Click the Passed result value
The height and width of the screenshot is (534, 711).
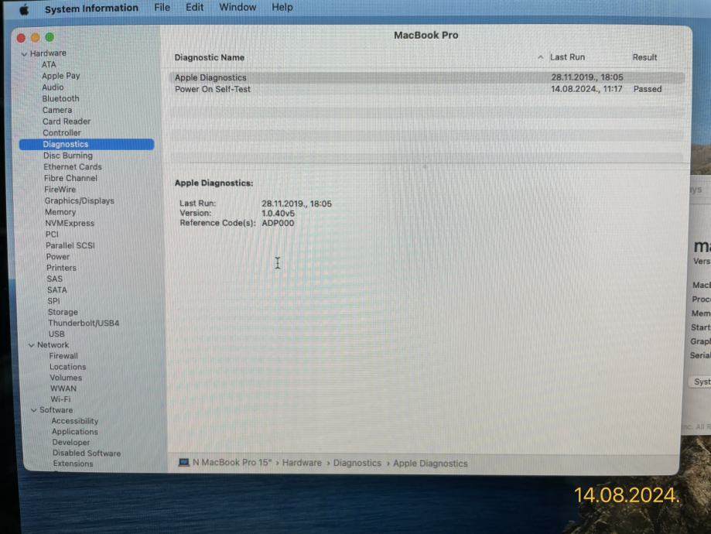pos(648,89)
